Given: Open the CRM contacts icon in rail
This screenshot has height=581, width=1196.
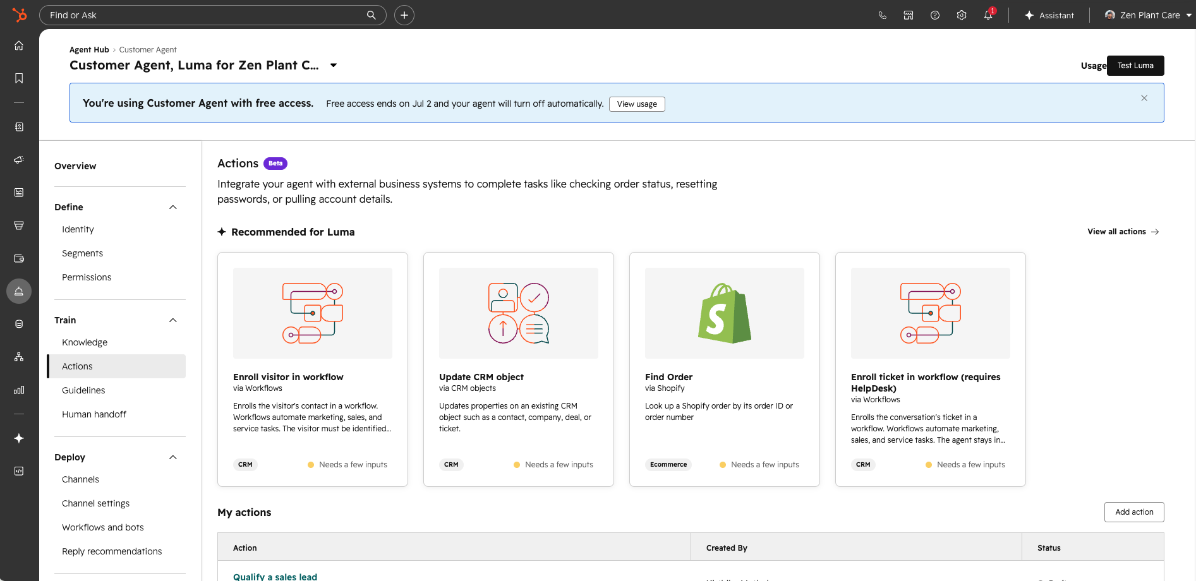Looking at the screenshot, I should (x=19, y=127).
